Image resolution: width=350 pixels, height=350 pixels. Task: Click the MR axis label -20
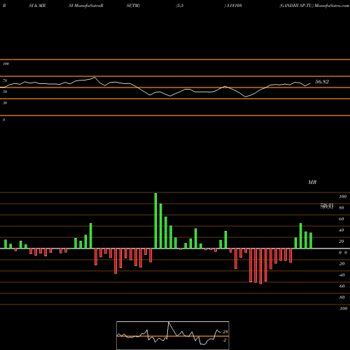pos(342,264)
